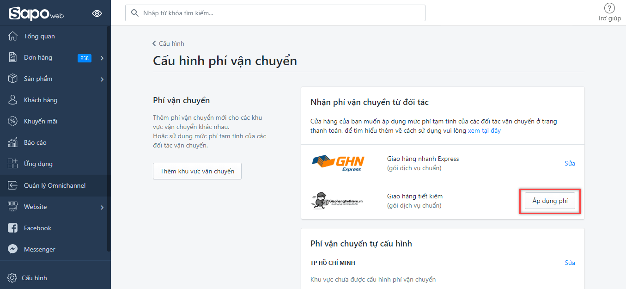Open the Tổng quan home icon
Screen dimensions: 626x289
[x=12, y=36]
